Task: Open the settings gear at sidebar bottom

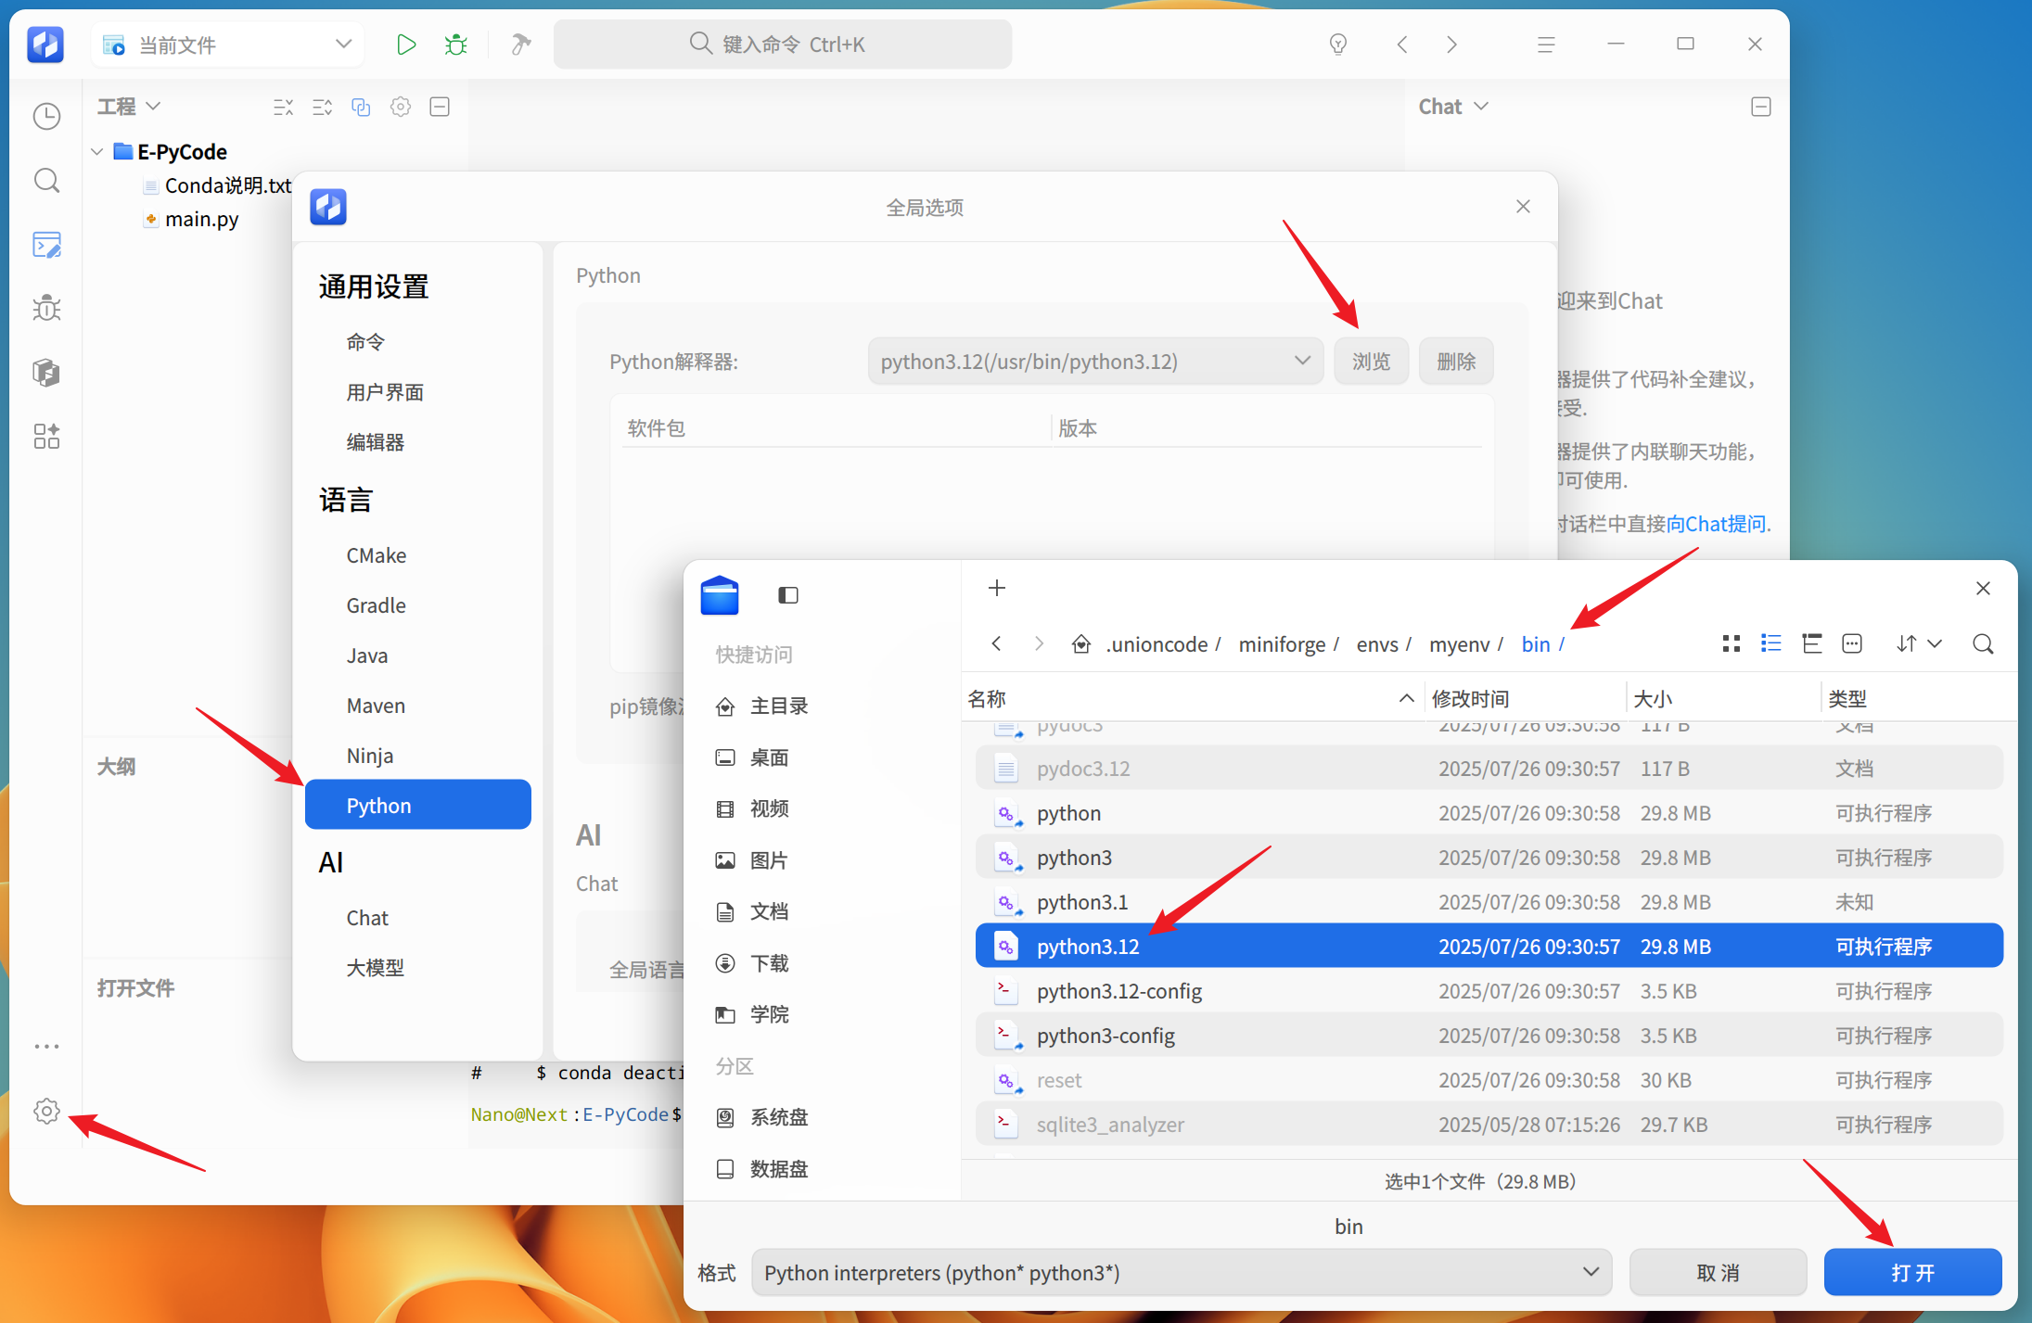Action: (46, 1111)
